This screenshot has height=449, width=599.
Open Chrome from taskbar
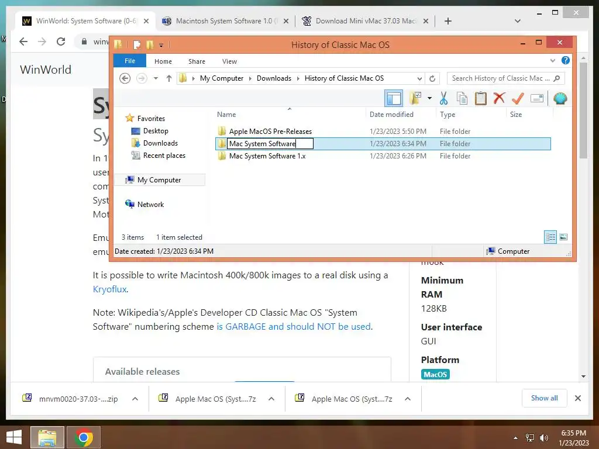[84, 437]
